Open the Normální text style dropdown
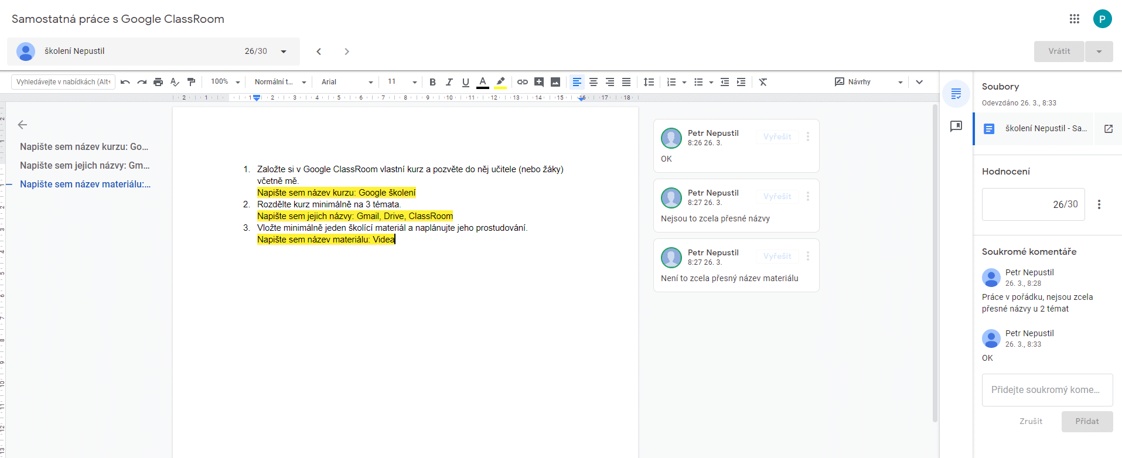Screen dimensions: 1122x458 tap(281, 82)
